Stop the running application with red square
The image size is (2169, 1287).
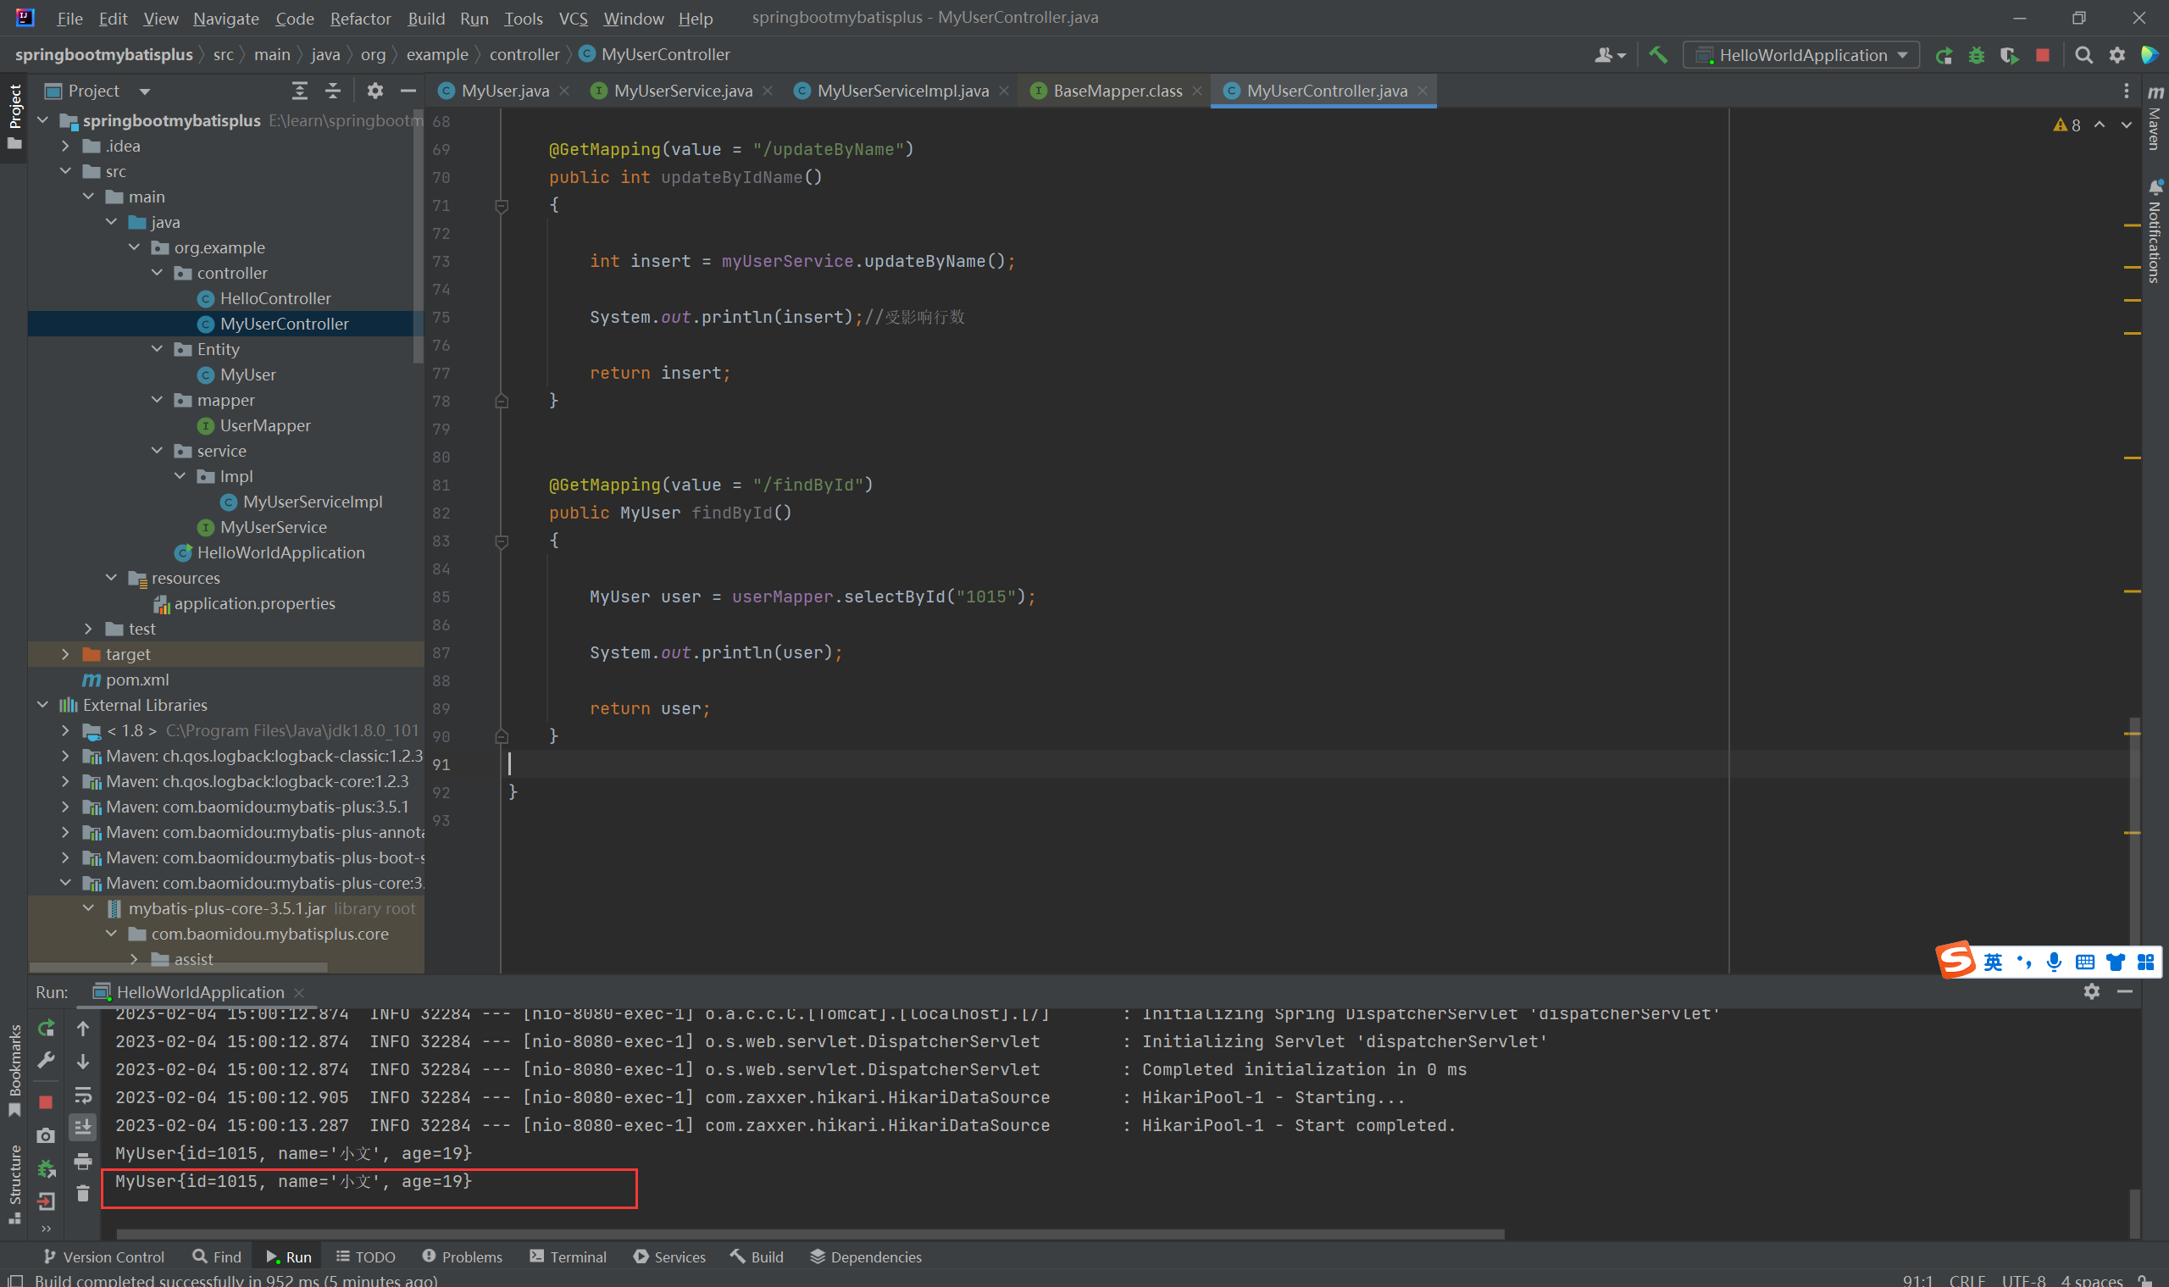[2043, 56]
